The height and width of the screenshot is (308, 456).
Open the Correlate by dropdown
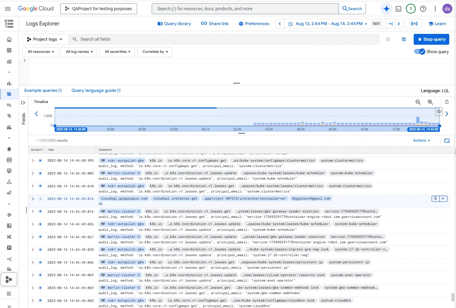point(155,52)
